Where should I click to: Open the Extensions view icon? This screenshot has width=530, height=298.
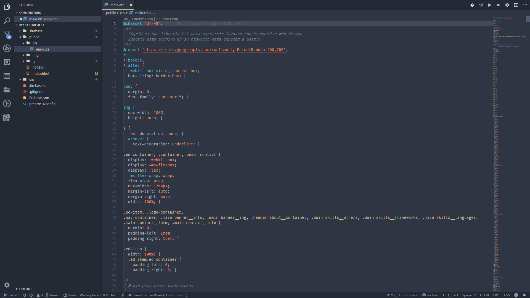click(7, 62)
